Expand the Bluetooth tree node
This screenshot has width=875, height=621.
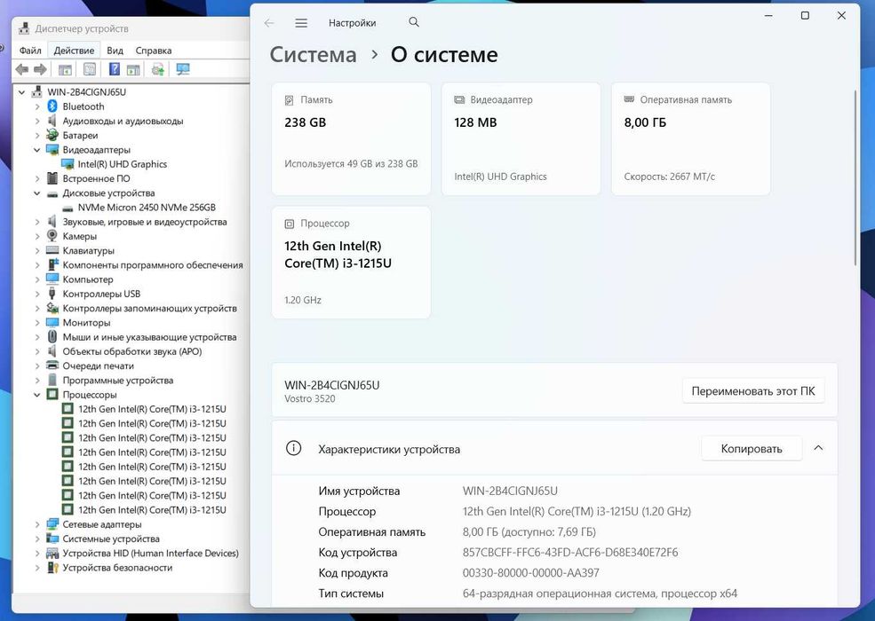point(37,106)
